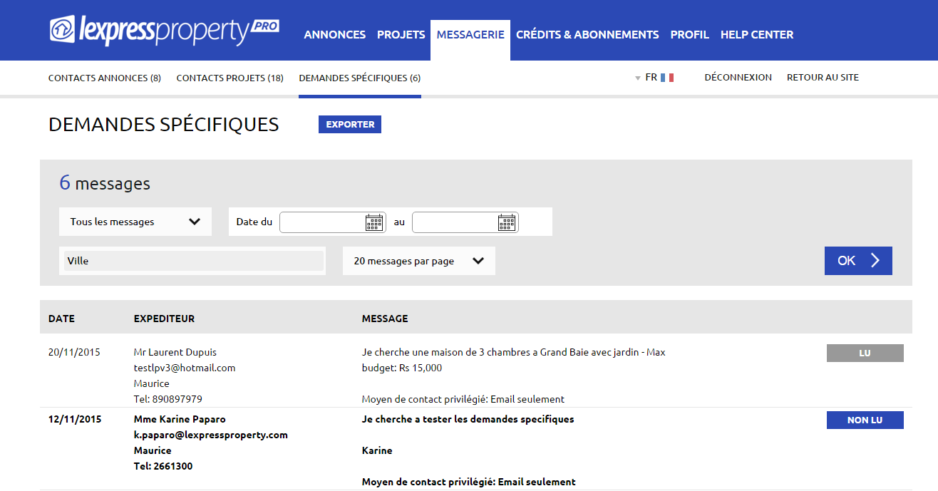Click the LU status on Laurent Dupuis message
Image resolution: width=938 pixels, height=491 pixels.
coord(865,353)
